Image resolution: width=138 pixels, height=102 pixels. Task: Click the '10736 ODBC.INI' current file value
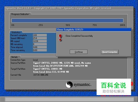(x=41, y=75)
